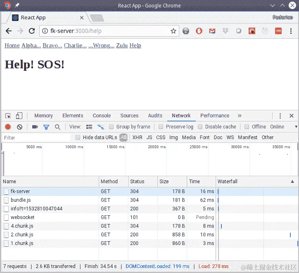
Task: Open the Gmail extension icon
Action: (212, 31)
